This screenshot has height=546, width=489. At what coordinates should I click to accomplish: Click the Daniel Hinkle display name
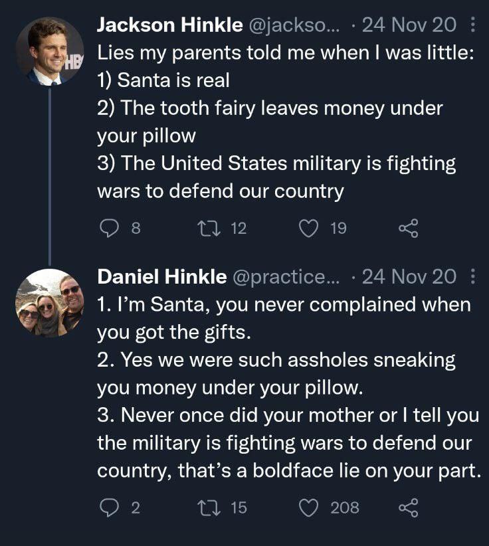161,276
